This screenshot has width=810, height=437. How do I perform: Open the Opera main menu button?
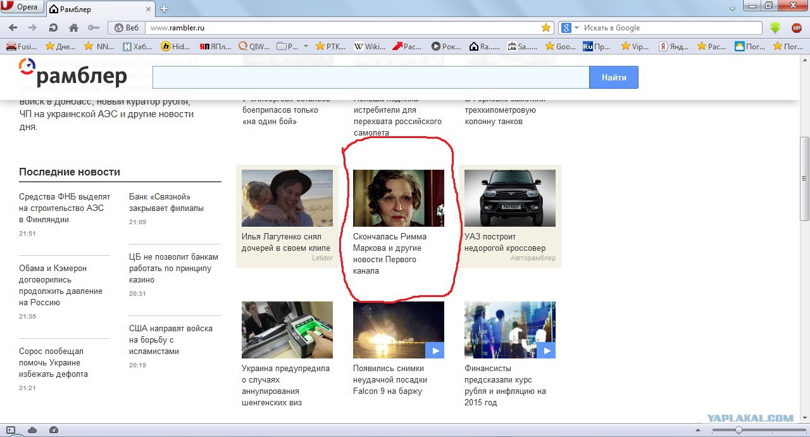(22, 8)
